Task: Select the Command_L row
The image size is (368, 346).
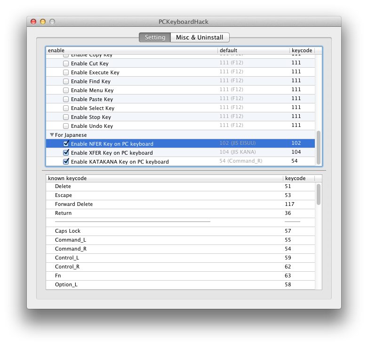Action: click(x=180, y=240)
